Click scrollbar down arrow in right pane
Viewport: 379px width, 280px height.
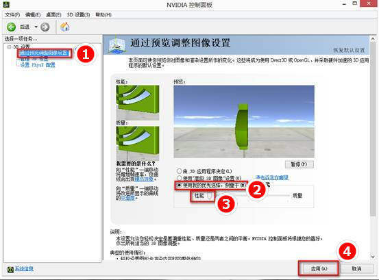[373, 257]
